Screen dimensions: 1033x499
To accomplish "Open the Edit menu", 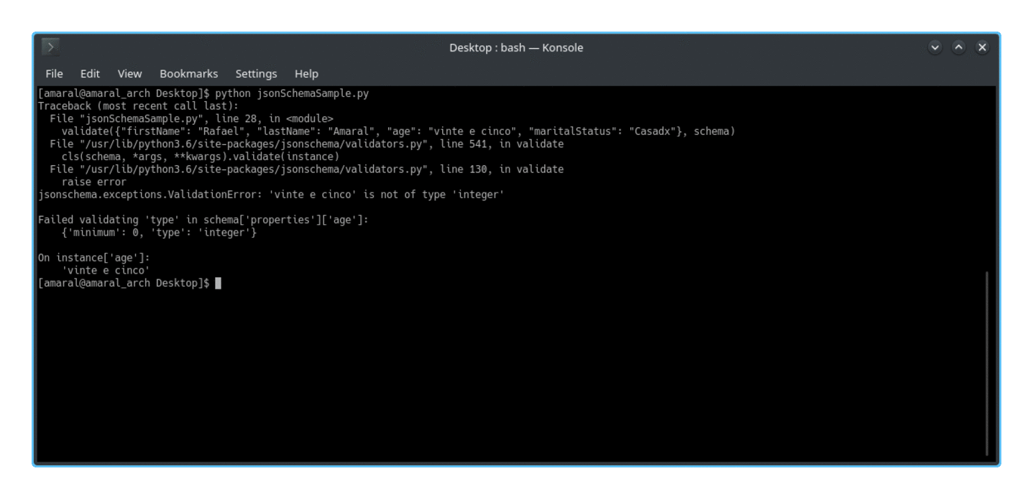I will point(89,73).
